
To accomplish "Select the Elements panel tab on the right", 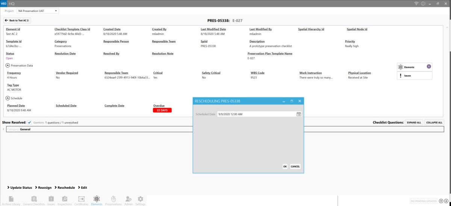I will pos(414,67).
